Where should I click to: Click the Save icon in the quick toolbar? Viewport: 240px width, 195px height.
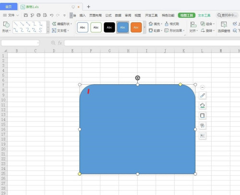[26, 15]
